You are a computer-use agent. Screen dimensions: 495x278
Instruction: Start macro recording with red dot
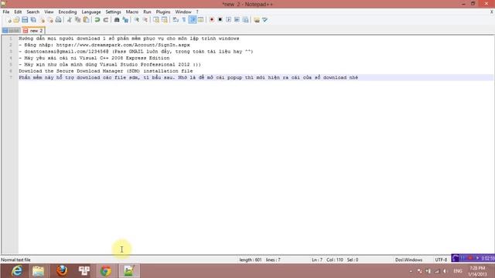pos(212,20)
